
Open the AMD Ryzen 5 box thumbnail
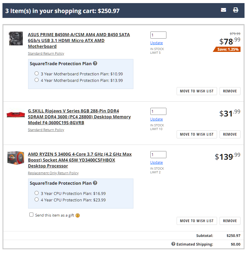coord(16,158)
